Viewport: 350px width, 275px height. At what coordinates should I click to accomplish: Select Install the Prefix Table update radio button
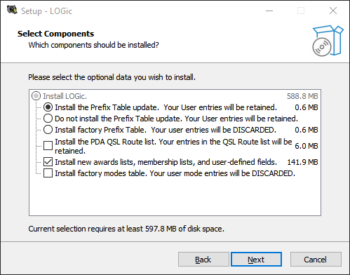(48, 107)
